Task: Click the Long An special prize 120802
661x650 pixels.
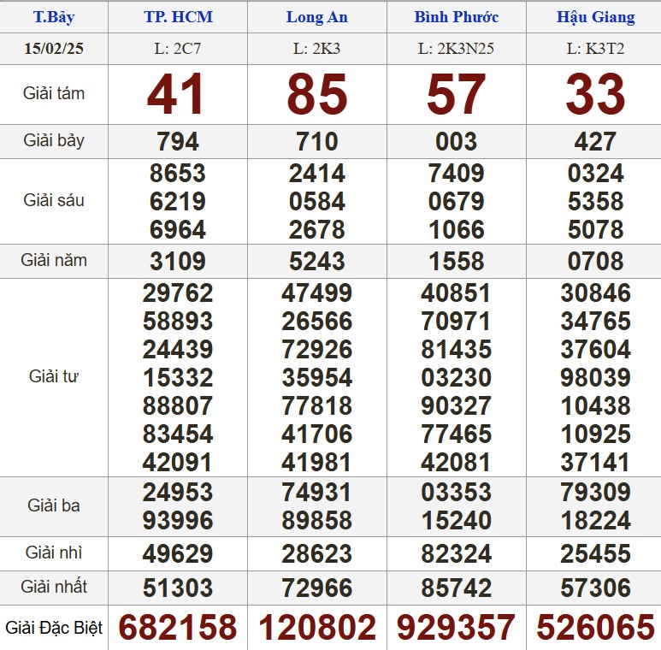Action: (316, 628)
